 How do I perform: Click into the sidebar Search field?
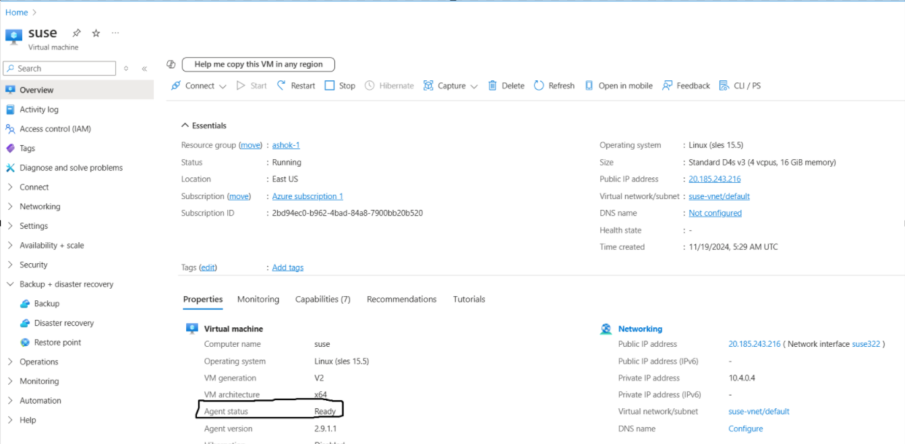tap(59, 68)
